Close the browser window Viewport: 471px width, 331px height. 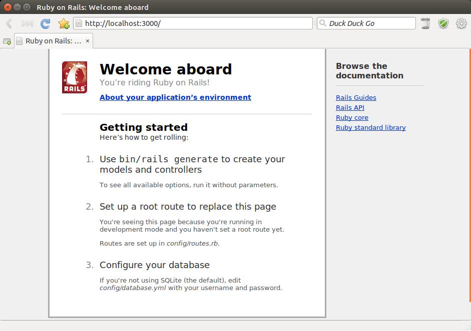tap(8, 7)
